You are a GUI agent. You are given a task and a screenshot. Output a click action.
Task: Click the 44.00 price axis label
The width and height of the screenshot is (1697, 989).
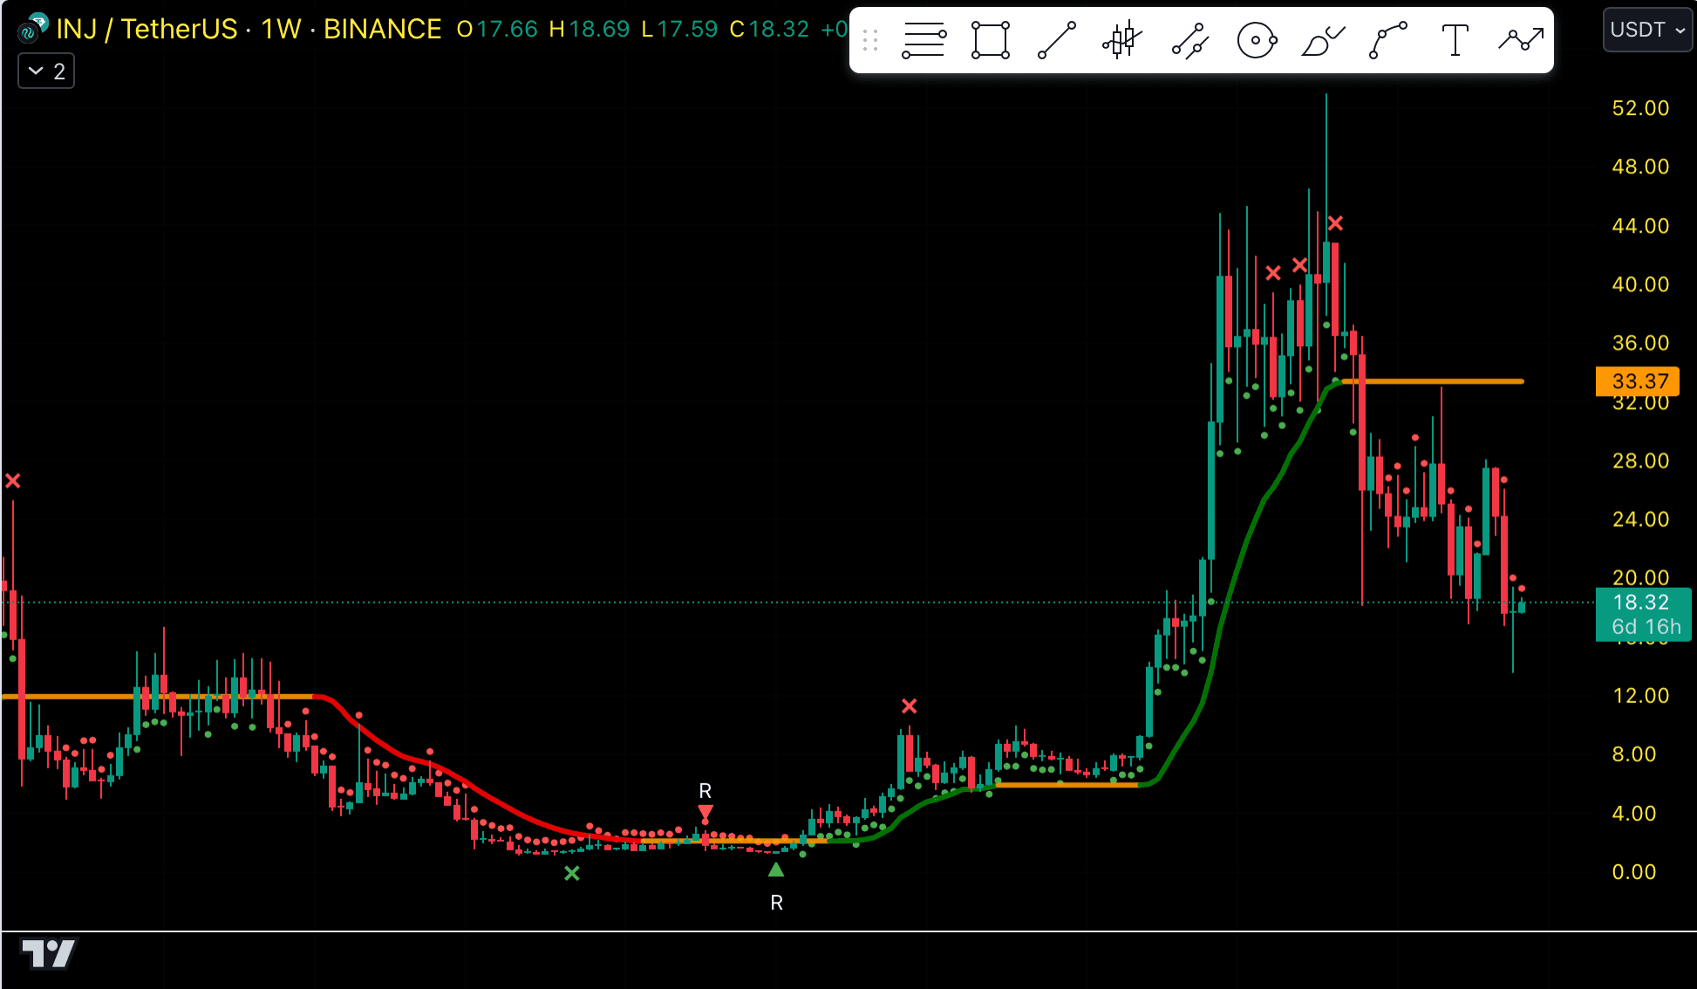[x=1640, y=226]
